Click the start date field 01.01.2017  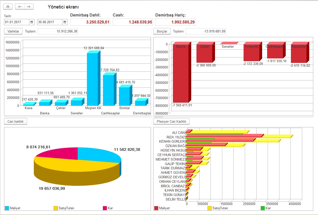[x=17, y=22]
